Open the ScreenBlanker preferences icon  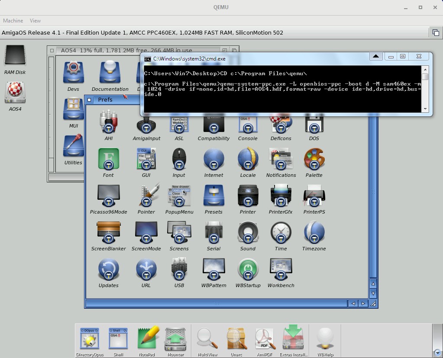click(x=108, y=233)
